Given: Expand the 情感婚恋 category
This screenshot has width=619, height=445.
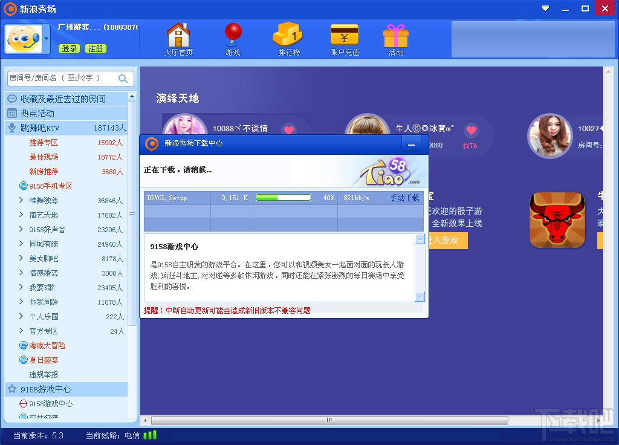Looking at the screenshot, I should [21, 273].
